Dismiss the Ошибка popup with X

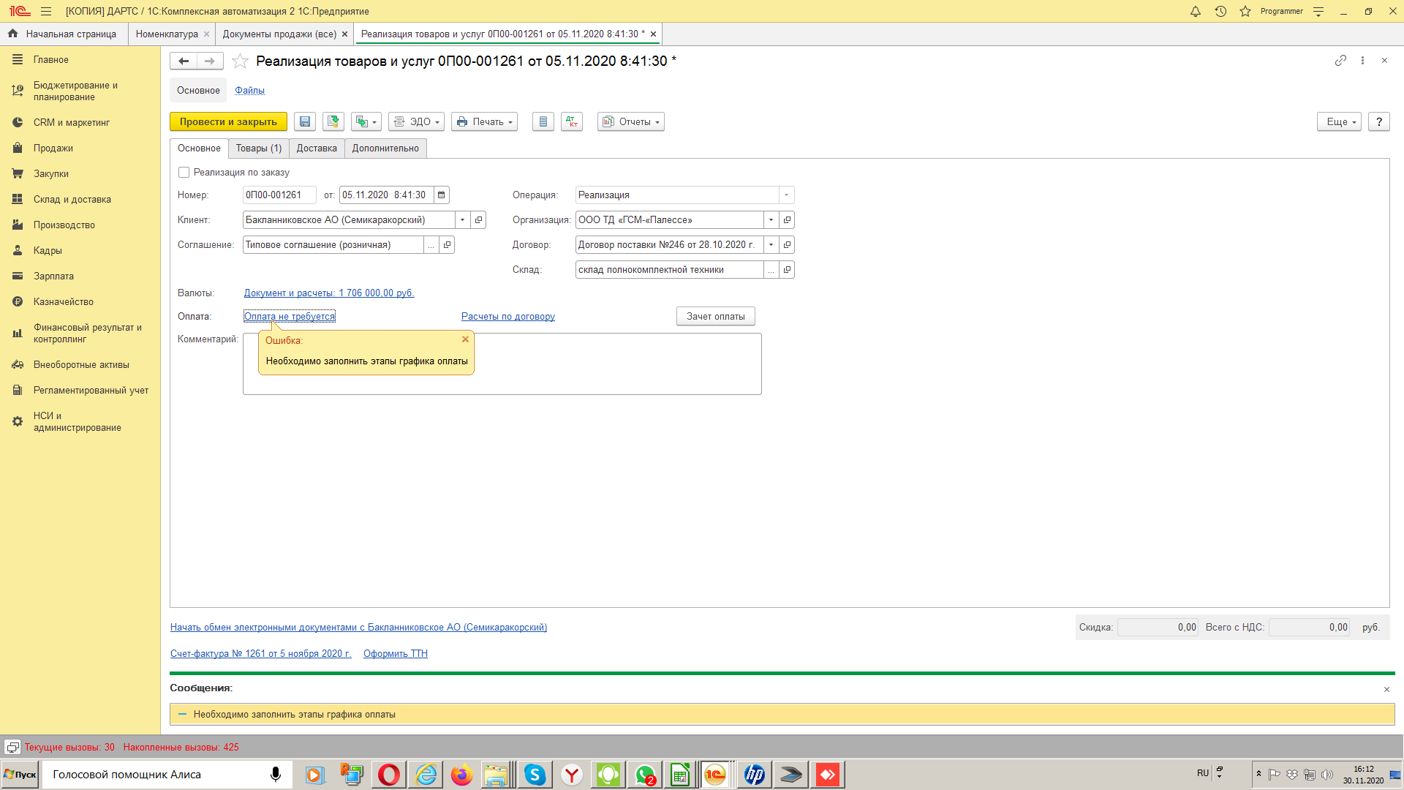click(x=465, y=339)
